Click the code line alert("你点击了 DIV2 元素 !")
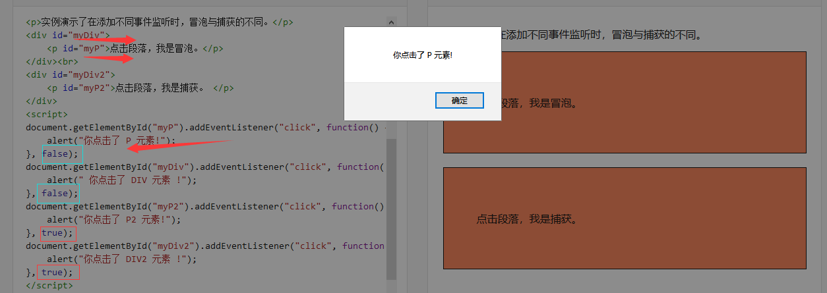Screen dimensions: 827x293 click(122, 259)
